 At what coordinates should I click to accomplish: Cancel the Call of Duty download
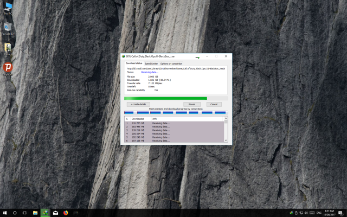point(214,104)
